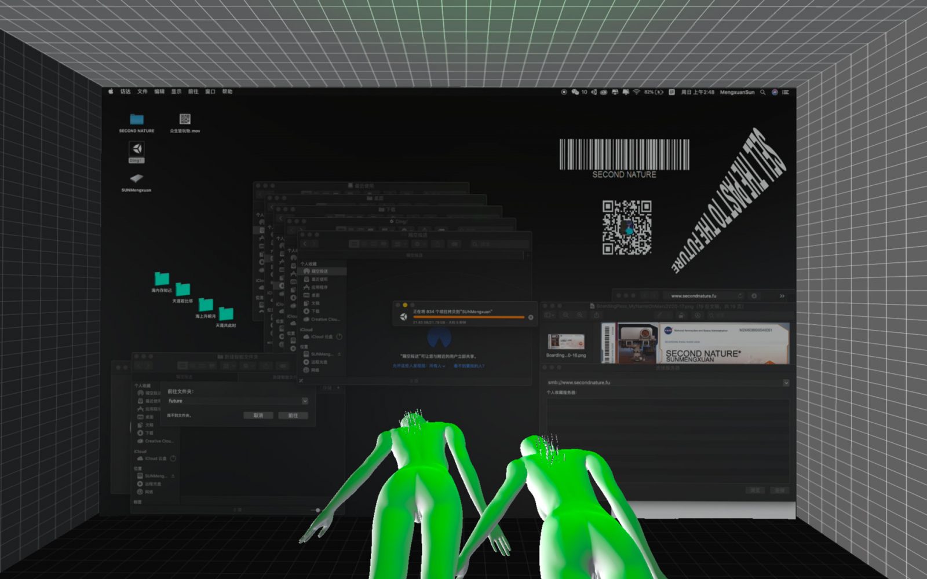Reload the page in the Safari window
Screen dimensions: 927x579
[740, 296]
